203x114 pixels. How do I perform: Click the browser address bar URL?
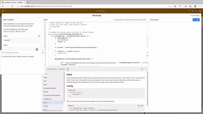pyautogui.click(x=46, y=6)
